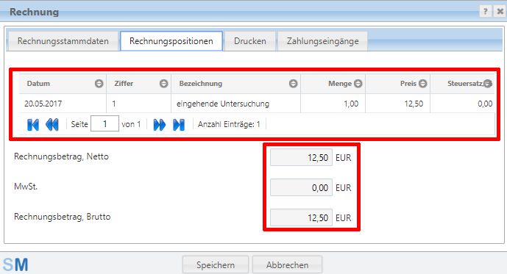Click the 'Anzahl Einträge: 1' text

tap(229, 124)
